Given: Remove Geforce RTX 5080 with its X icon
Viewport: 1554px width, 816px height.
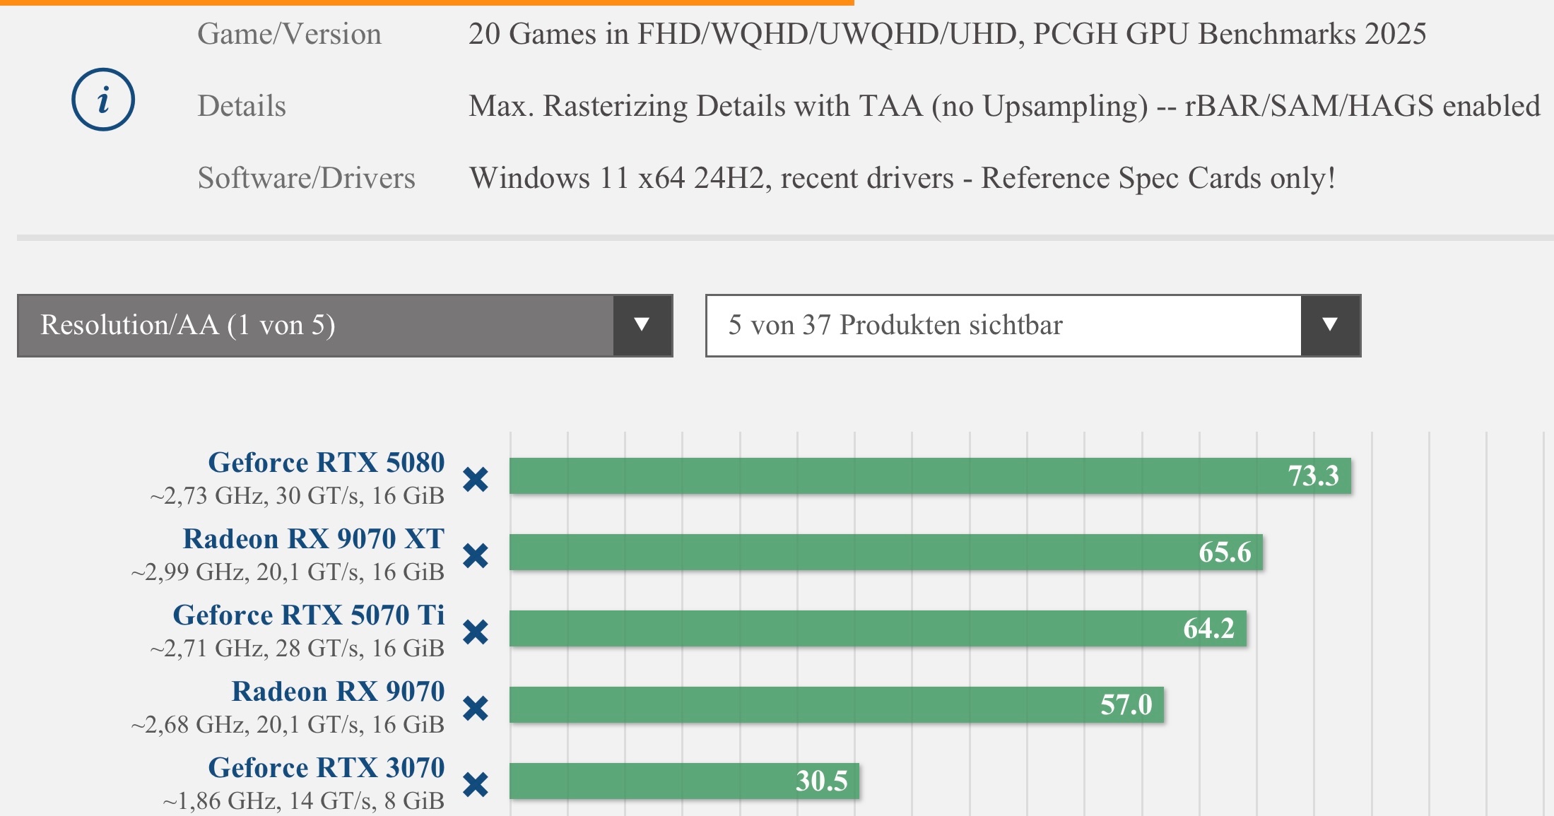Looking at the screenshot, I should (476, 480).
